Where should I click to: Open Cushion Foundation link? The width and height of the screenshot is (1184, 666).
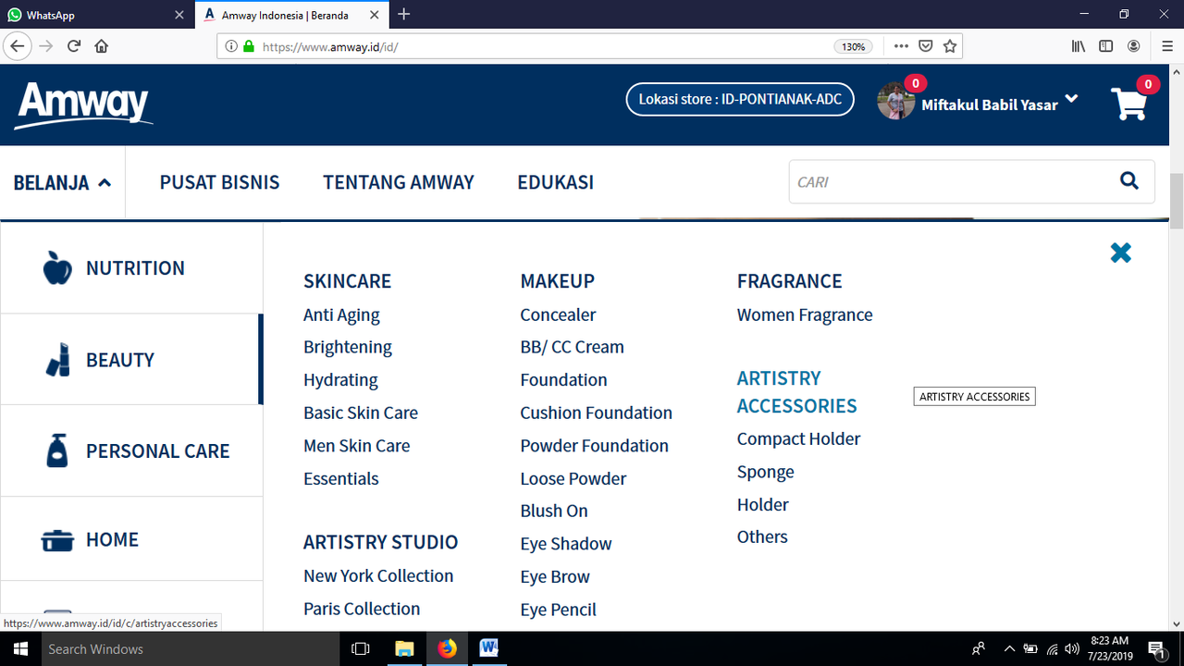[596, 413]
